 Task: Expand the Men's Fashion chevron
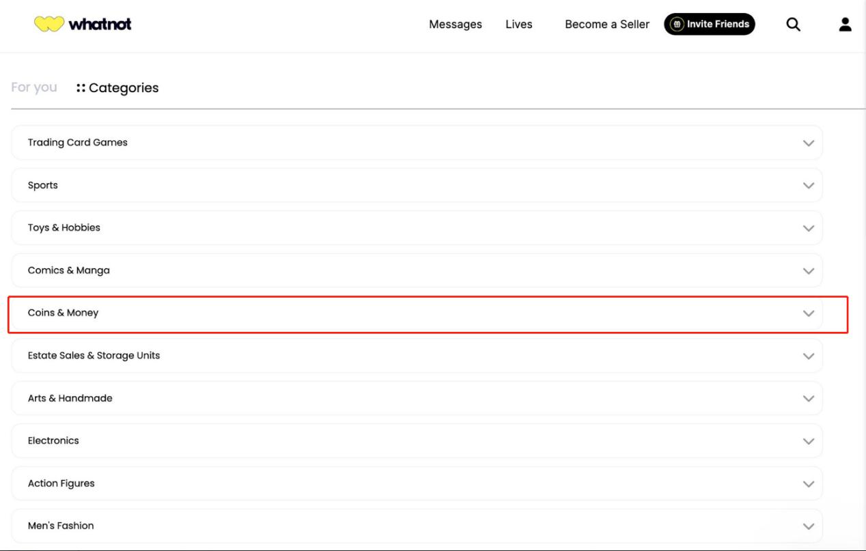[809, 526]
